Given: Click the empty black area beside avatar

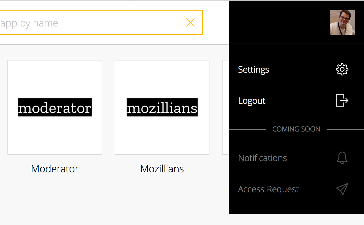Looking at the screenshot, I should pyautogui.click(x=279, y=22).
